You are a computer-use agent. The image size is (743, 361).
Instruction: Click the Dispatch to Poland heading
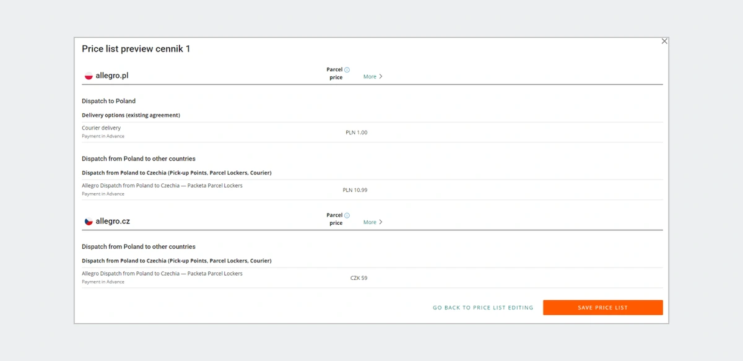pos(108,101)
